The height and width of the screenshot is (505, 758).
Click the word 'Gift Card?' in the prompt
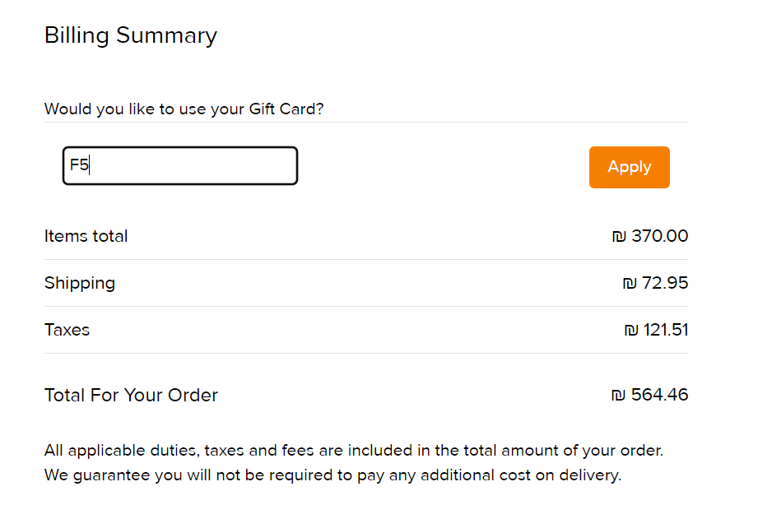[286, 109]
